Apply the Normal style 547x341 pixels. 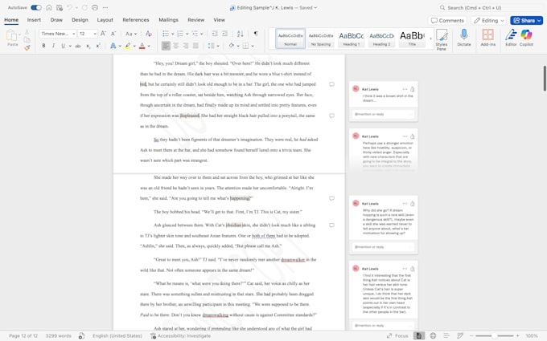290,39
